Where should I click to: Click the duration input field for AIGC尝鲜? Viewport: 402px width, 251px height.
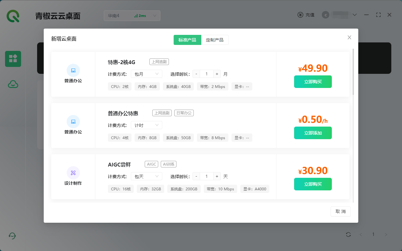[206, 177]
